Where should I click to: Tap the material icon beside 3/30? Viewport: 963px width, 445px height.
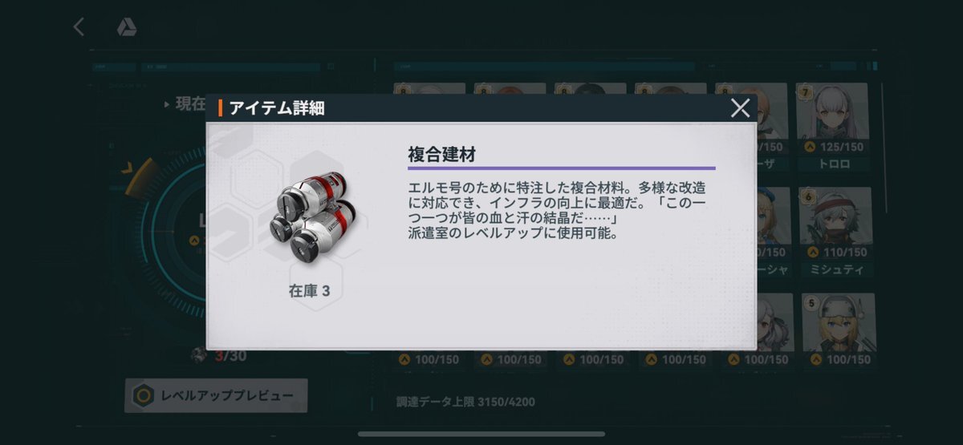199,354
